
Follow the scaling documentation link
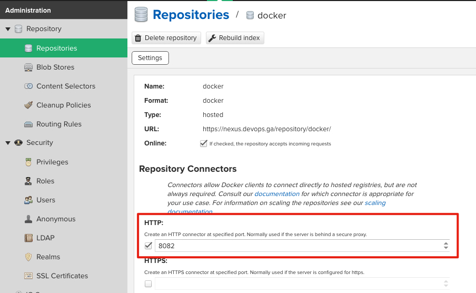(x=375, y=203)
